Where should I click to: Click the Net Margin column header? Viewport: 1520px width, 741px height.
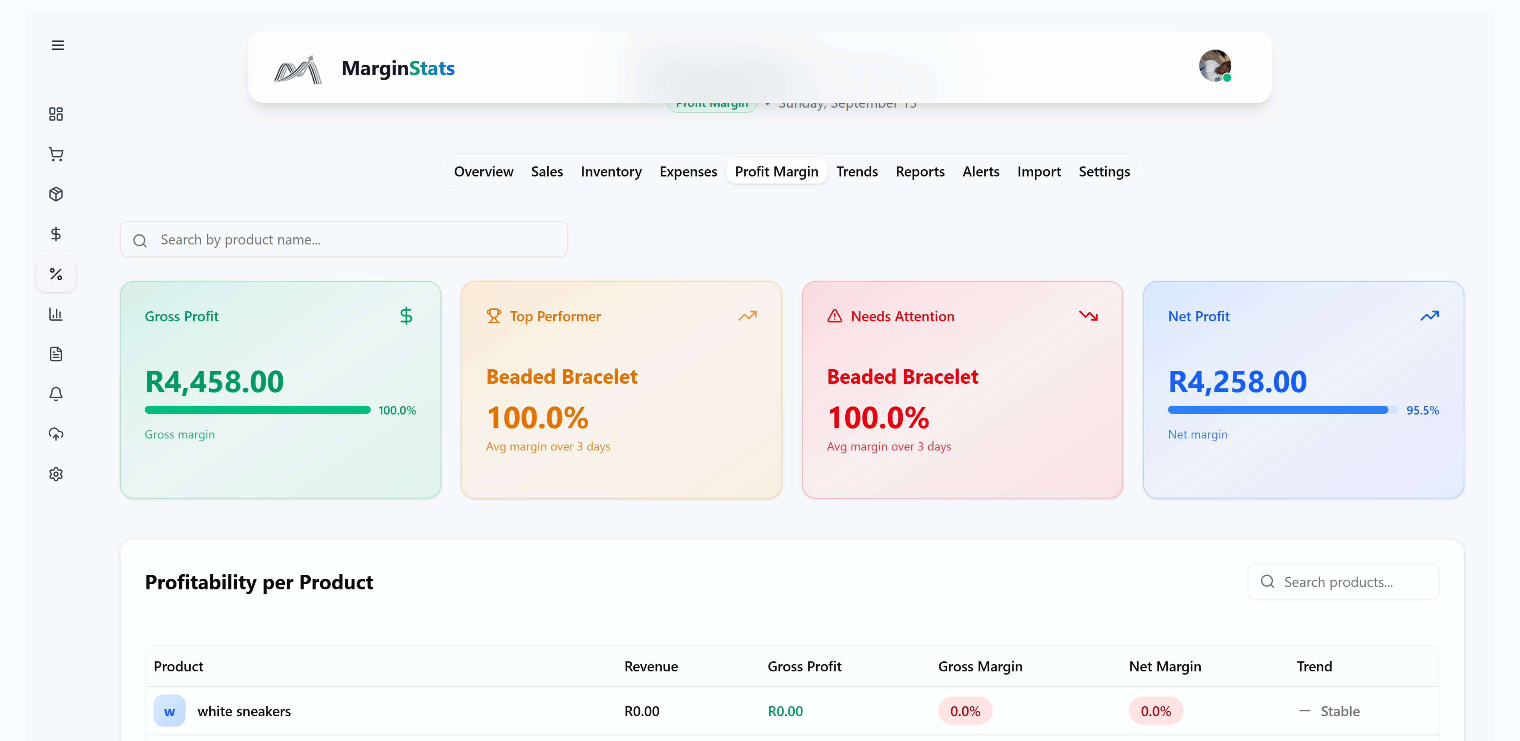1165,666
